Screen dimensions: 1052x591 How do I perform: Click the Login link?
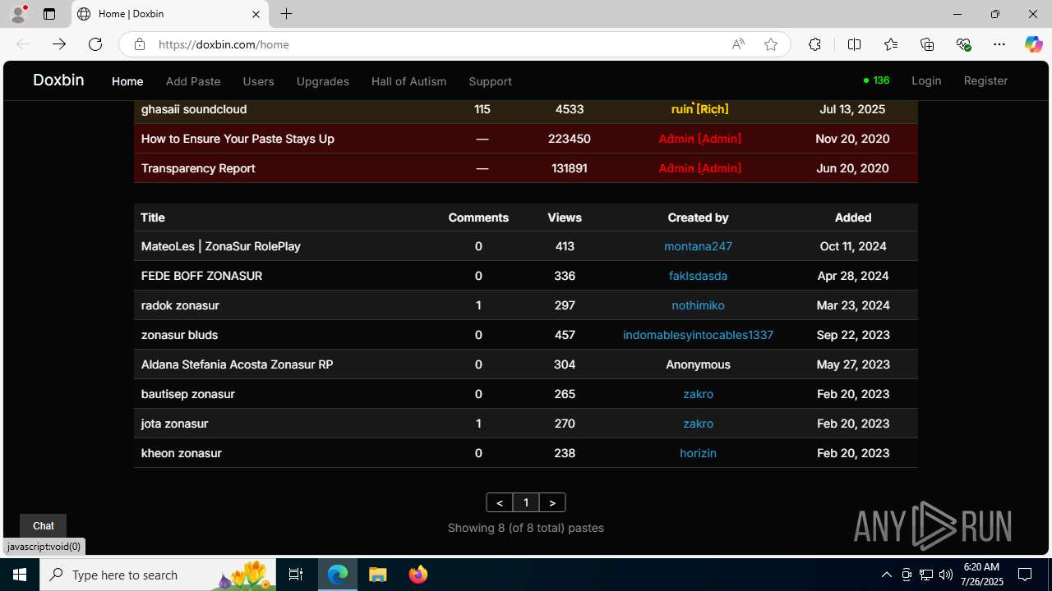(x=926, y=80)
